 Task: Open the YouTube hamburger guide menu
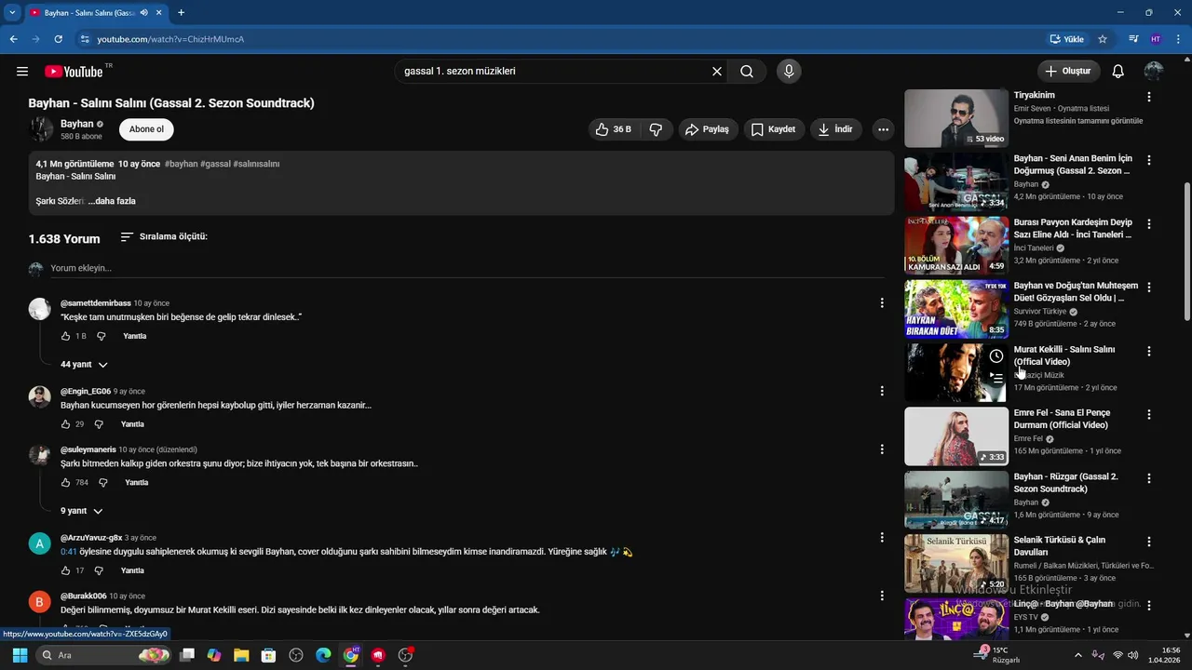click(22, 72)
